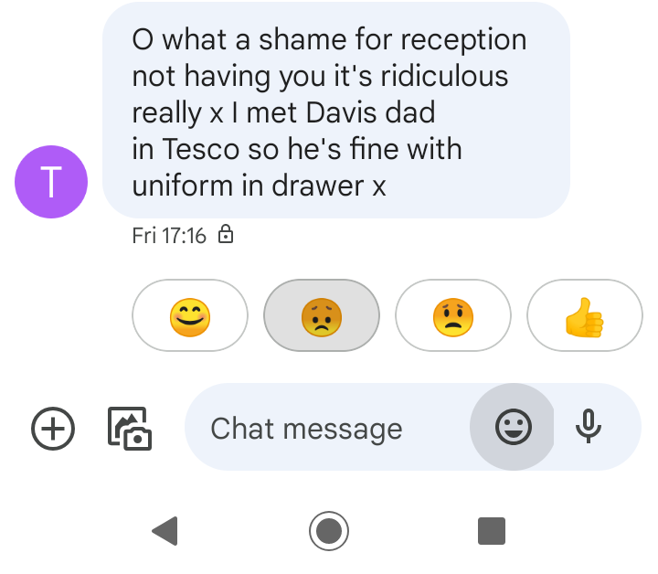Open the plus attachment menu
658x574 pixels.
[53, 429]
